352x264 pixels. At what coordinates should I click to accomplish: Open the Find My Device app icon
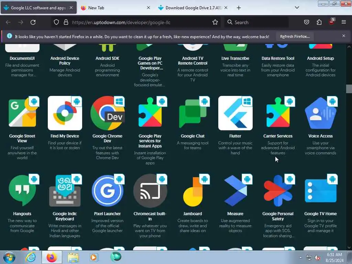[65, 113]
